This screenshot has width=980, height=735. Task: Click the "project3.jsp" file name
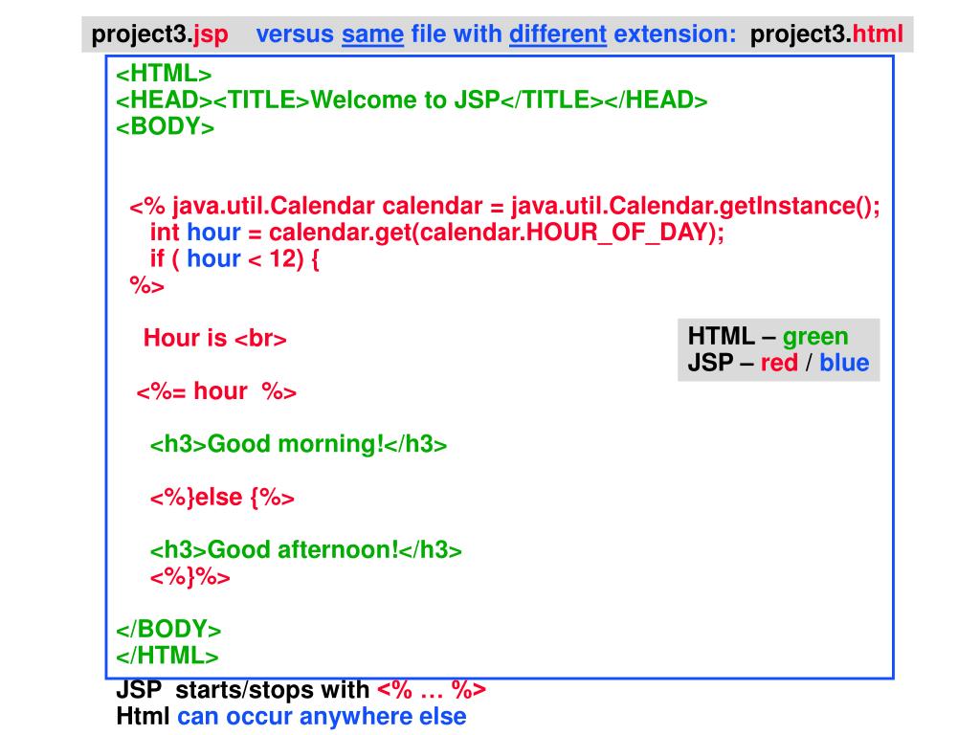pos(160,34)
